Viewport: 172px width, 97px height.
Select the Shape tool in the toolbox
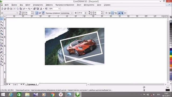pyautogui.click(x=2, y=22)
